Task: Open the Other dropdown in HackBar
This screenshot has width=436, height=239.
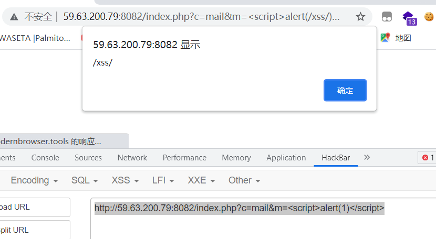Action: tap(244, 180)
